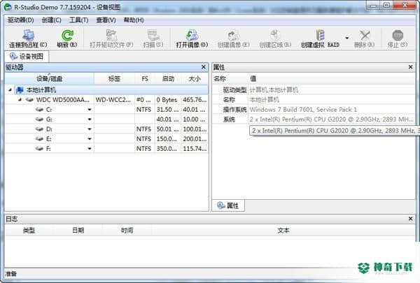Select the D: partition row

[x=106, y=129]
